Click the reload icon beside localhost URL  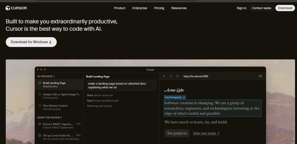click(x=178, y=76)
